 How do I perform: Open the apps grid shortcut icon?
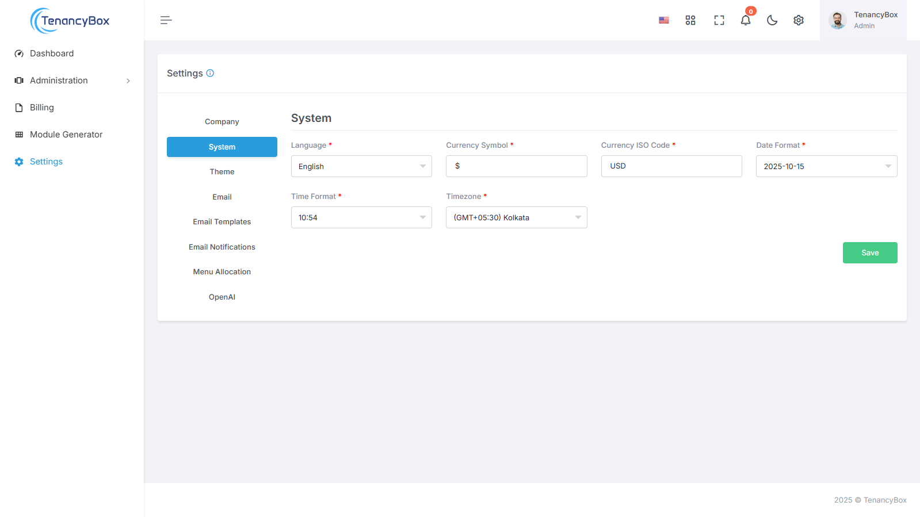point(690,20)
